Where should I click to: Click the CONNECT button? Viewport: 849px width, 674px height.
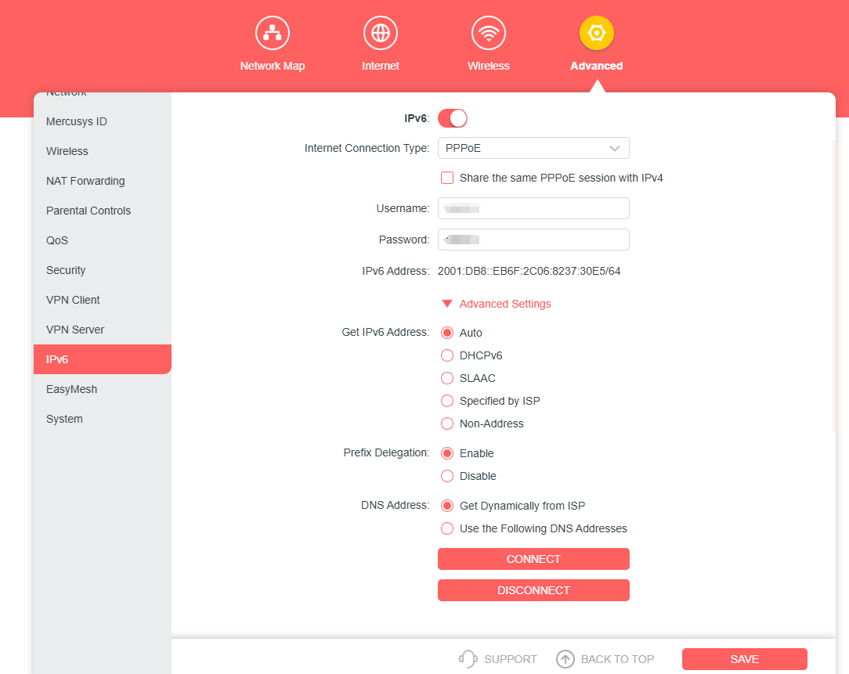coord(533,559)
